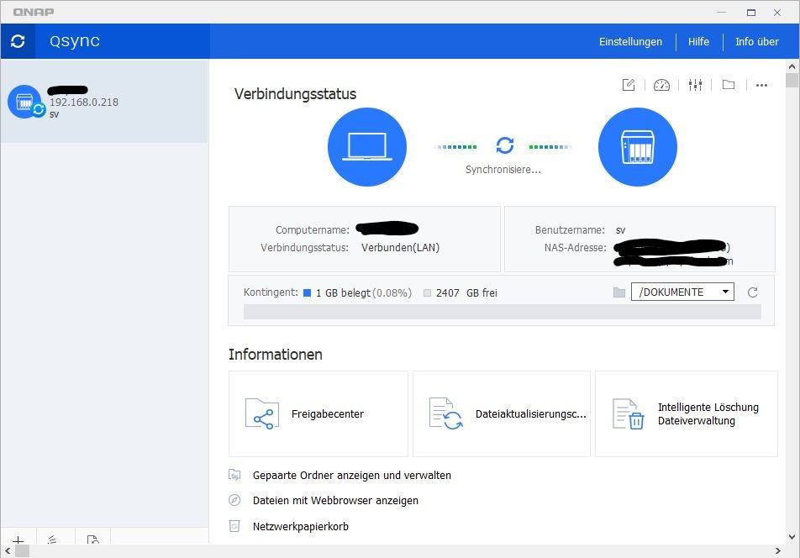The width and height of the screenshot is (800, 558).
Task: Add a NAS with the plus icon
Action: 18,540
